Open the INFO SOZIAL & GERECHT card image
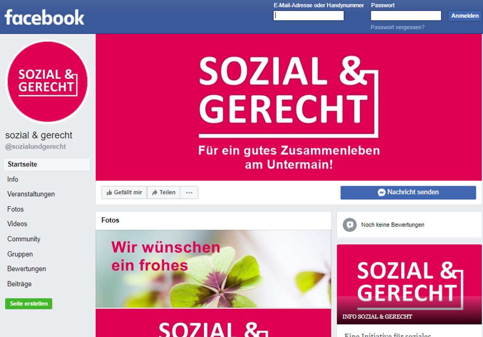Screen dimensions: 483x337 [x=409, y=284]
